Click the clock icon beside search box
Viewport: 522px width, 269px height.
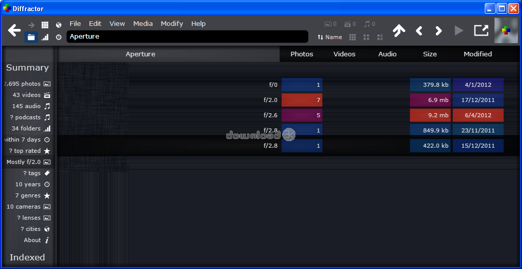(x=59, y=37)
